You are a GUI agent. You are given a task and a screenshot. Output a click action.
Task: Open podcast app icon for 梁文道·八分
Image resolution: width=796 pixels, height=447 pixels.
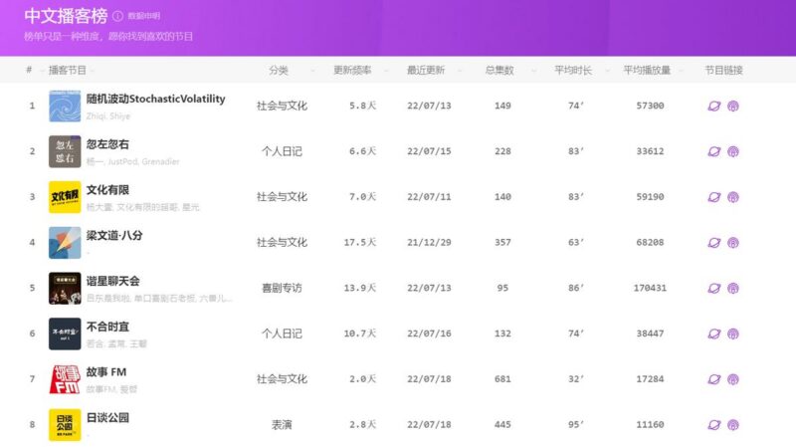tap(733, 242)
